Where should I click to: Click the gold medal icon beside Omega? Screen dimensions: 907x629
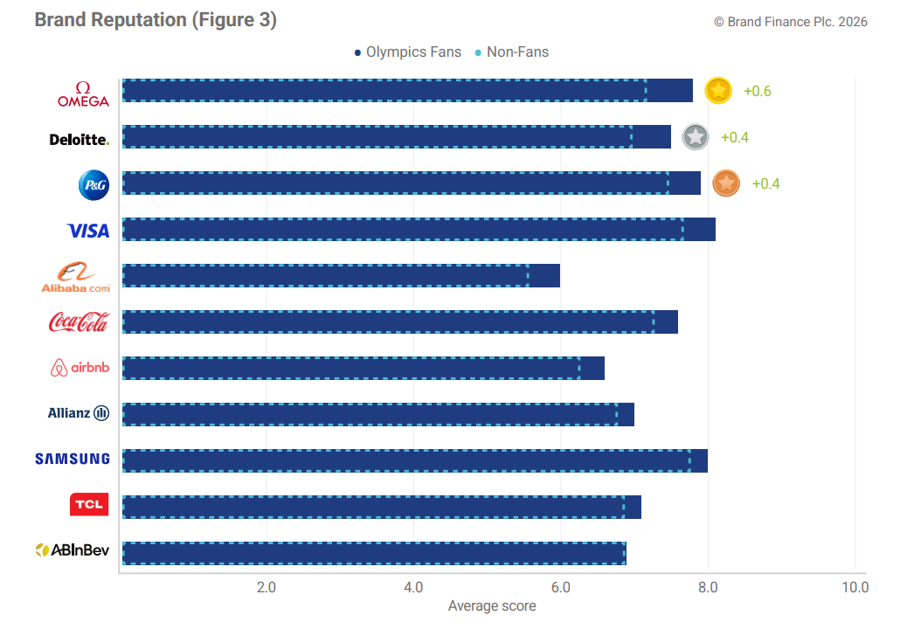pos(718,90)
